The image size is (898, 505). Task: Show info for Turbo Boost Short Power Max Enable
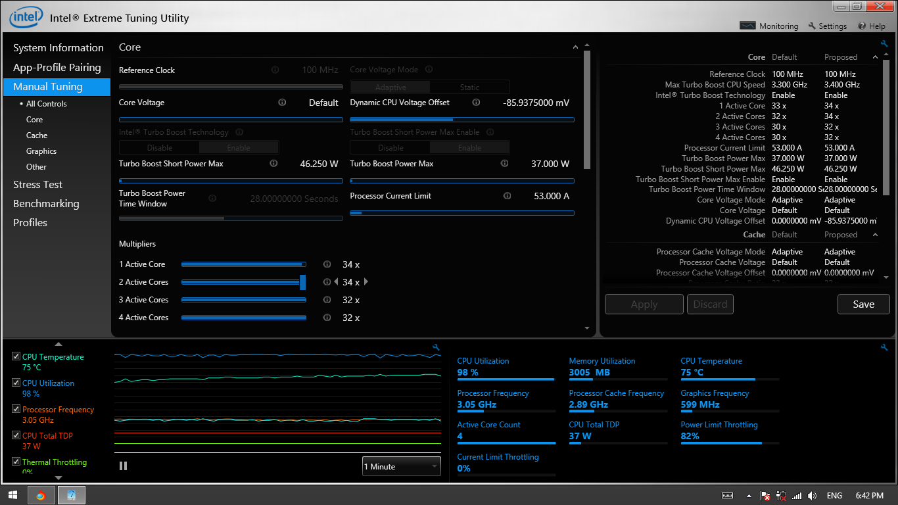coord(490,132)
